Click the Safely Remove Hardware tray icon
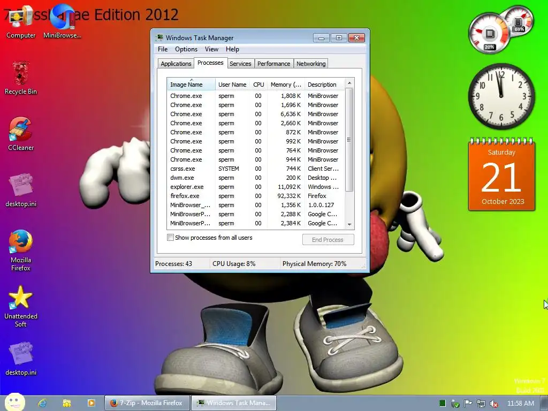 tap(455, 404)
